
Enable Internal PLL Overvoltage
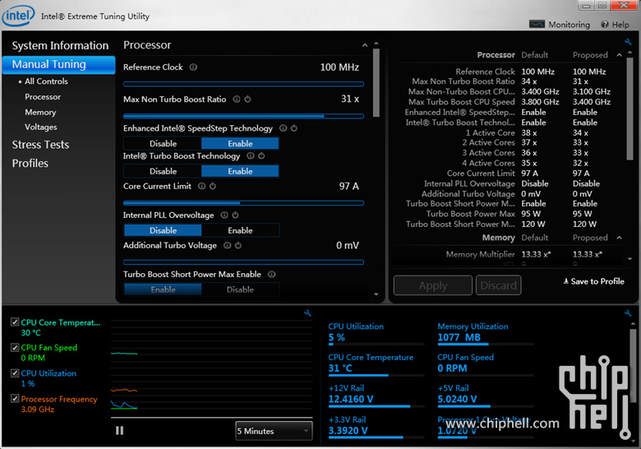[240, 230]
